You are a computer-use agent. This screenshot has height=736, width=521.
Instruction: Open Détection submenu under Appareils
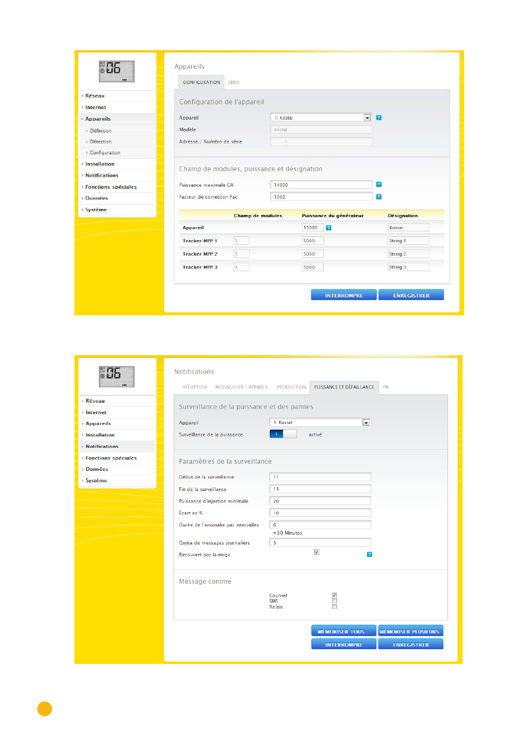tap(100, 142)
